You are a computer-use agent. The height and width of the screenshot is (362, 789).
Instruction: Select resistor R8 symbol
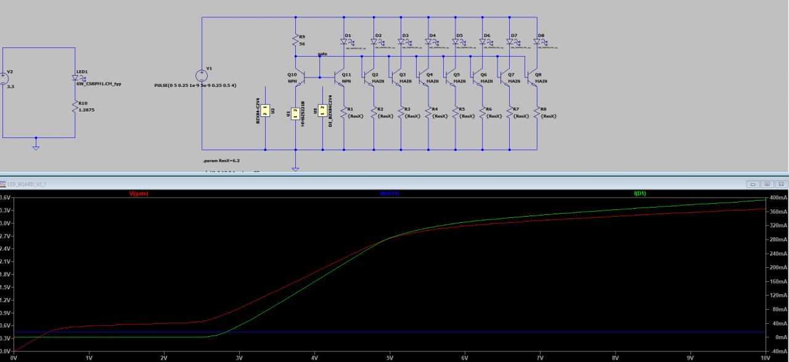pos(537,112)
